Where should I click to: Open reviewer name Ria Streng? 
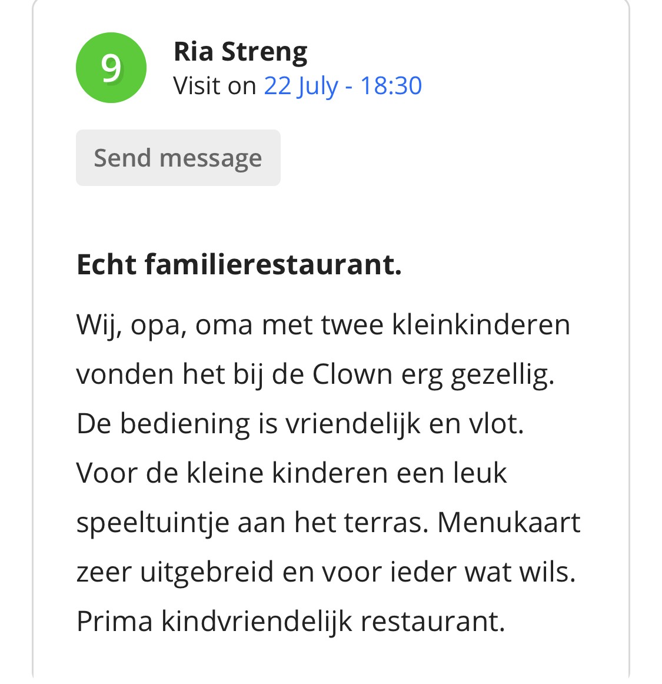240,52
